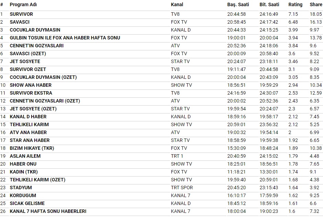The image size is (323, 217).
Task: Click the KORDUGUM program name
Action: (23, 195)
